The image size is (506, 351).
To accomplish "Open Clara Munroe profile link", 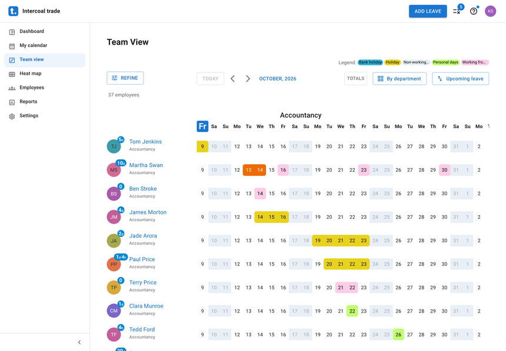I will coord(146,306).
